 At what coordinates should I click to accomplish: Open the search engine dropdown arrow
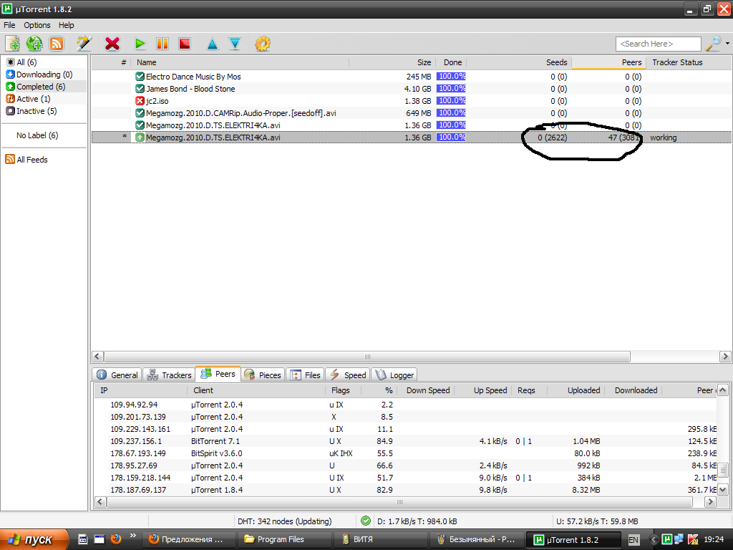(727, 44)
